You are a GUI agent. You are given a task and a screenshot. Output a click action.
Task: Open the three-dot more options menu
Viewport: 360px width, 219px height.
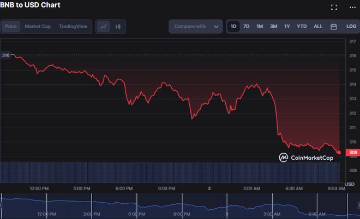[x=351, y=7]
